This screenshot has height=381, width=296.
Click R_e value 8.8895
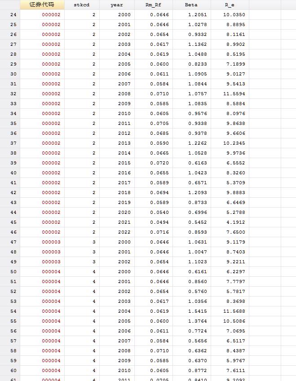pyautogui.click(x=236, y=25)
